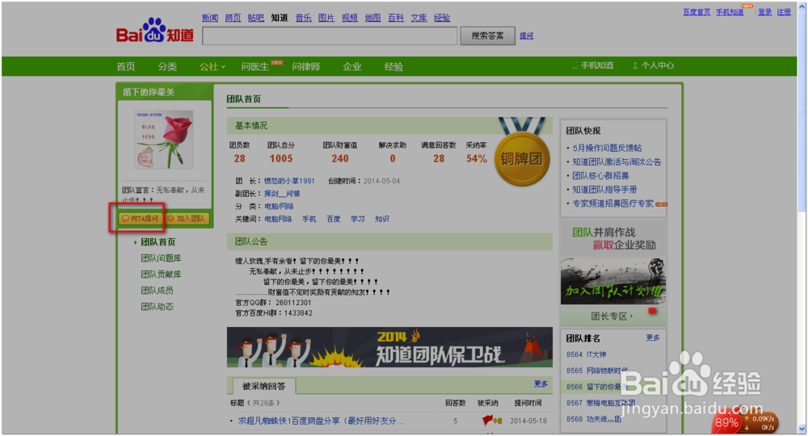Open the 团队核心群招募 link
808x436 pixels.
point(600,175)
